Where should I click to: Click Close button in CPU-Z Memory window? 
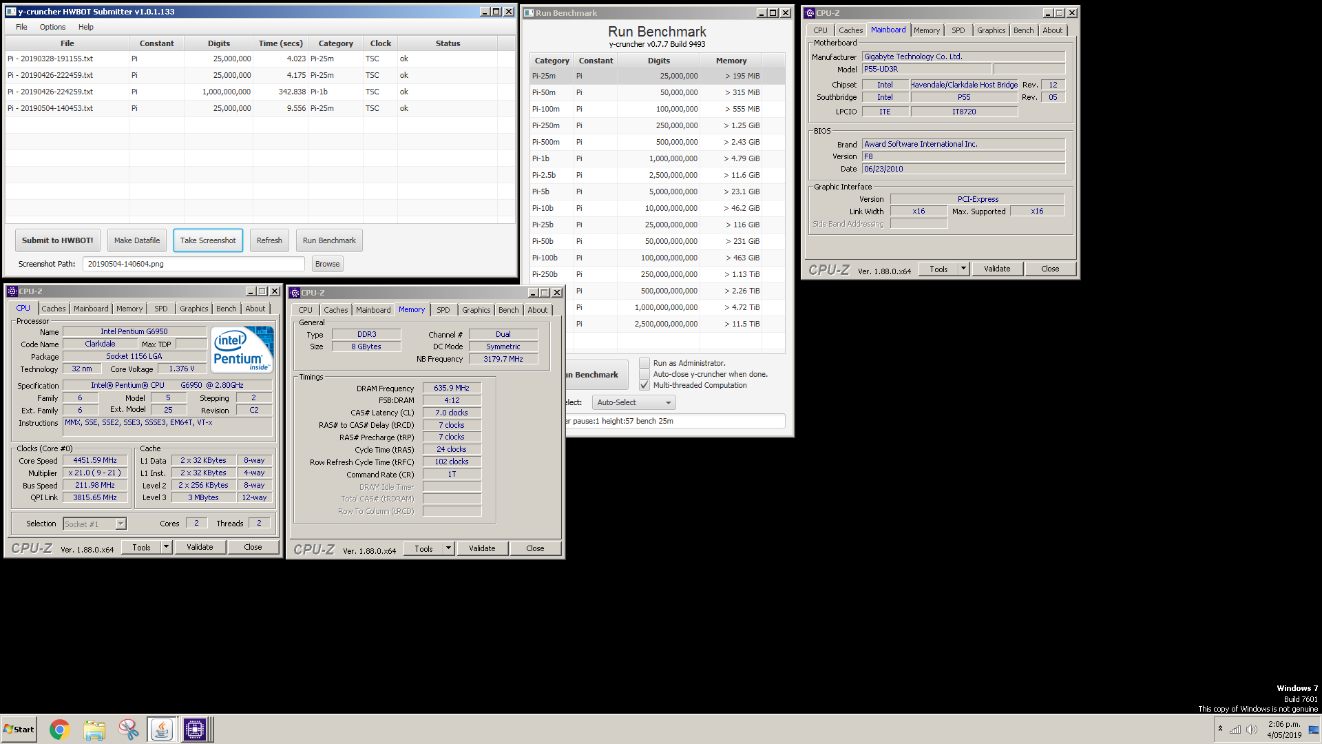[535, 548]
